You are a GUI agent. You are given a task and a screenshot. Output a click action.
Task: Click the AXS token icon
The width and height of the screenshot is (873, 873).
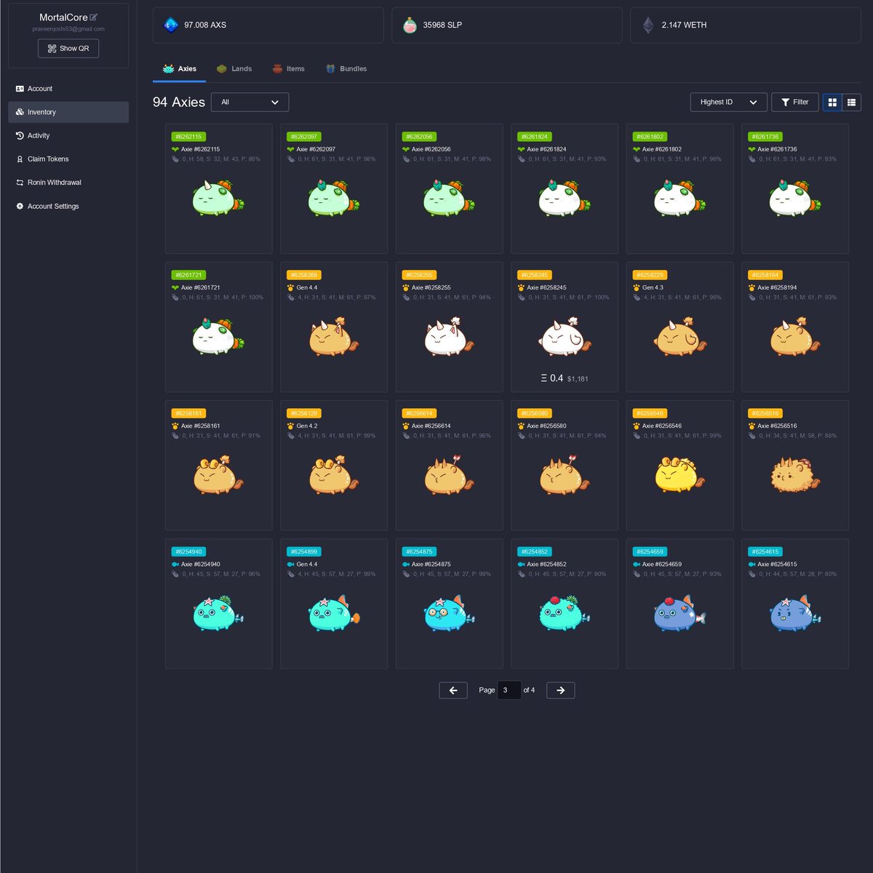point(171,25)
